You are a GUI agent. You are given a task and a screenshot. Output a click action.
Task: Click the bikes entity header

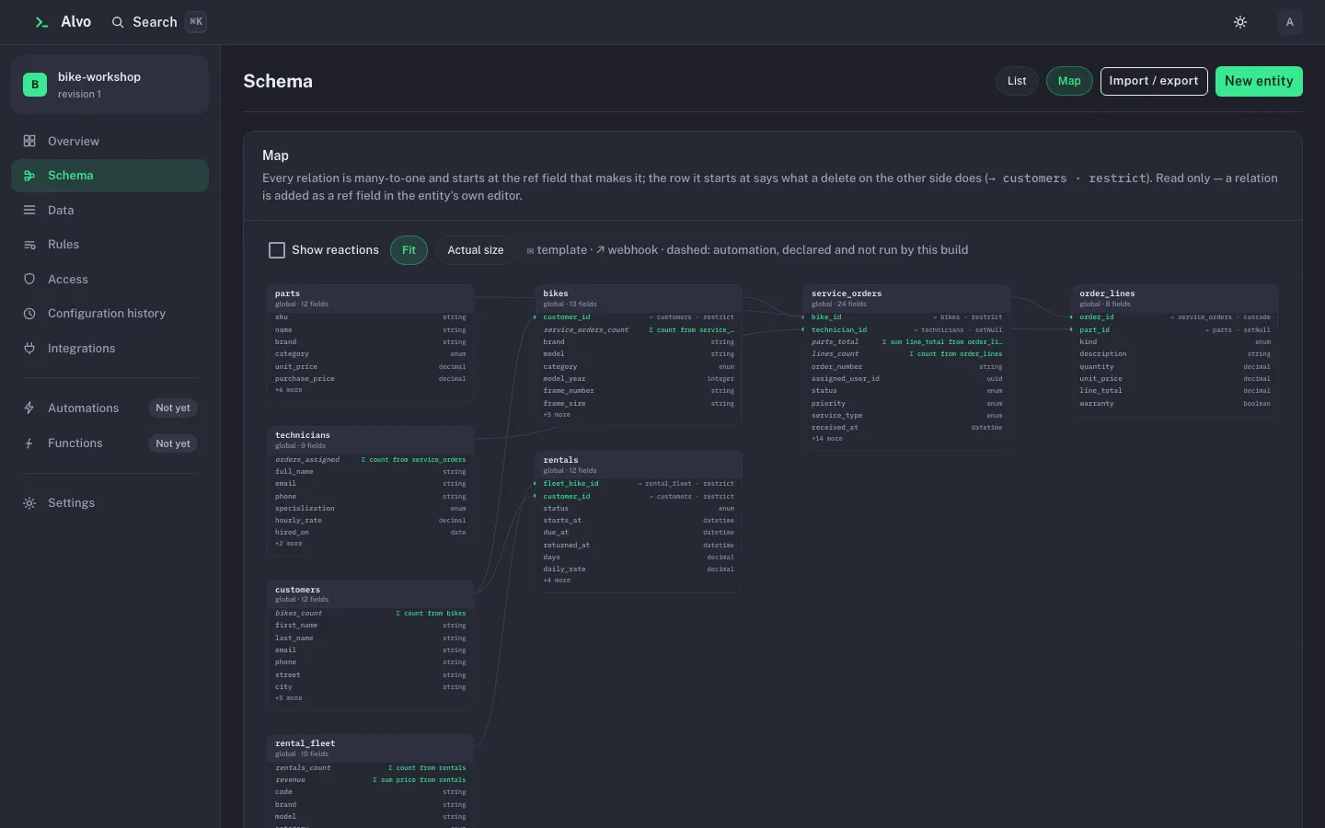pos(639,298)
